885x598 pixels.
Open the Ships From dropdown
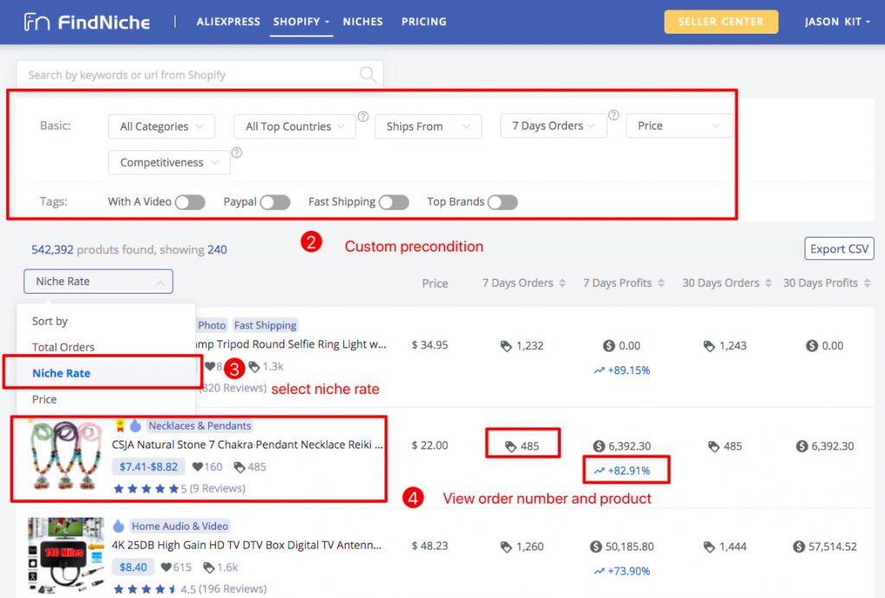click(x=428, y=126)
